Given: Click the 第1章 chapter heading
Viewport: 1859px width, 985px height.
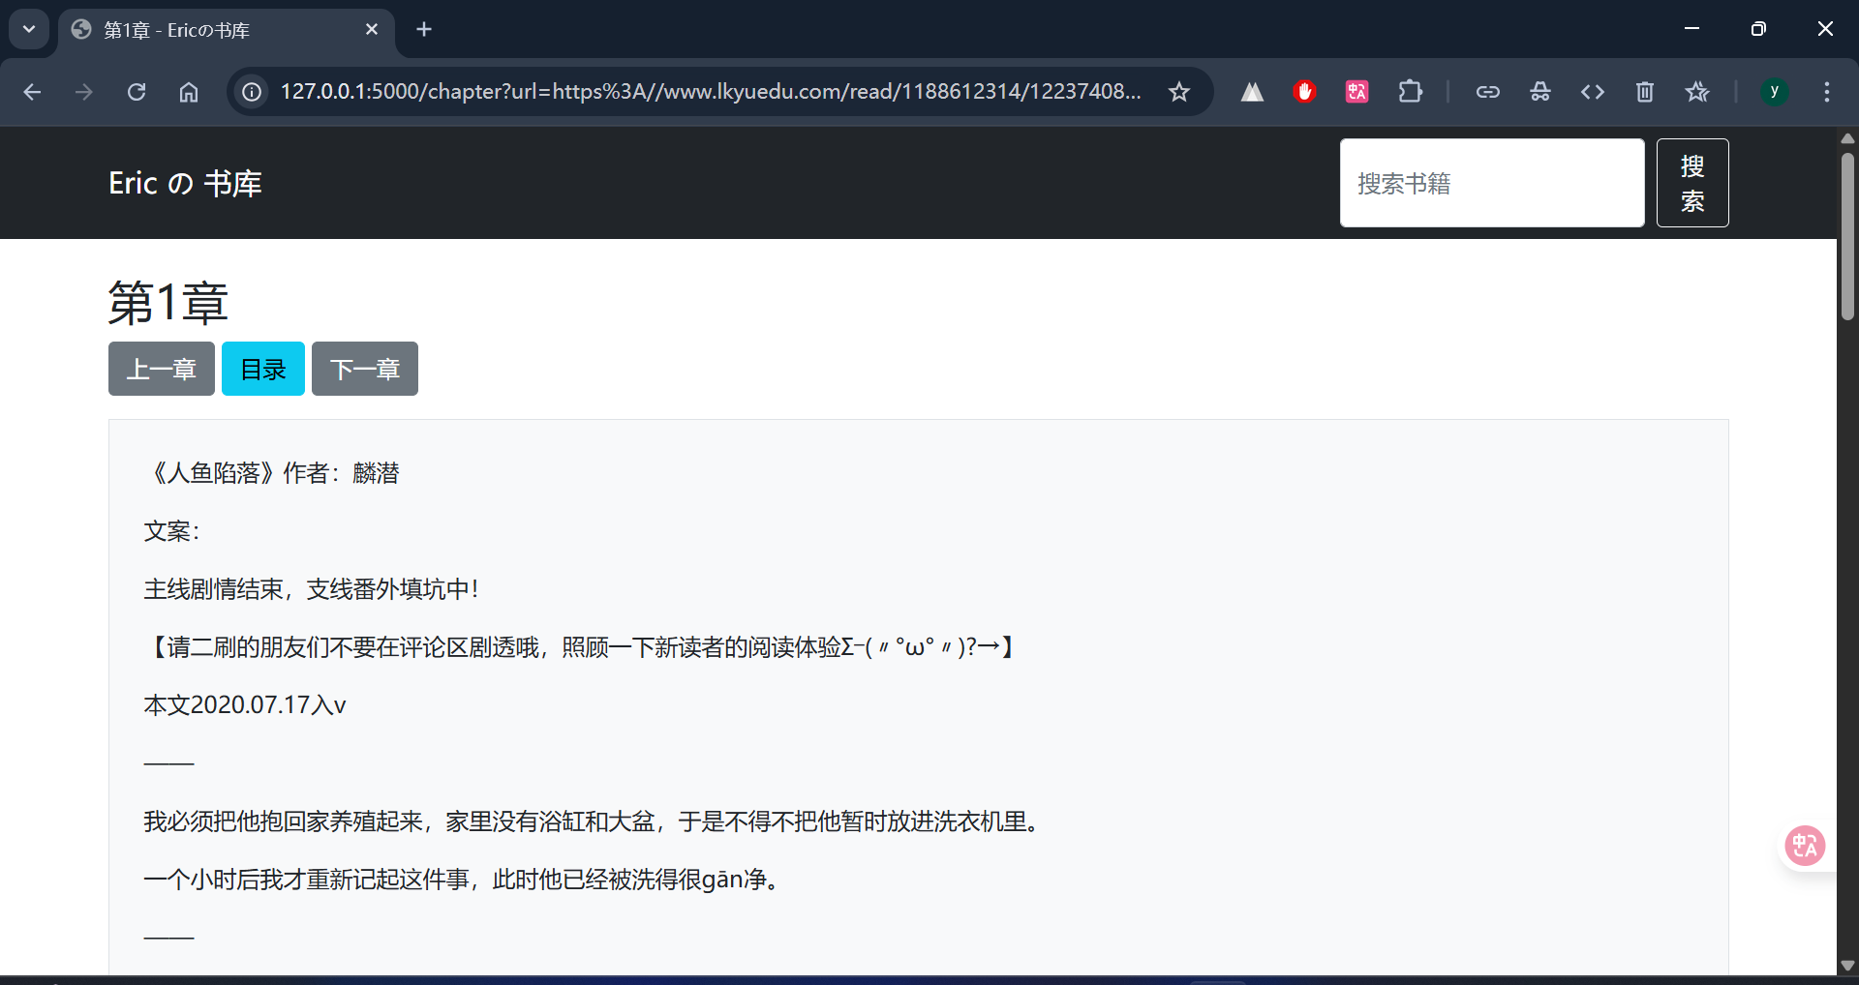Looking at the screenshot, I should (x=168, y=303).
